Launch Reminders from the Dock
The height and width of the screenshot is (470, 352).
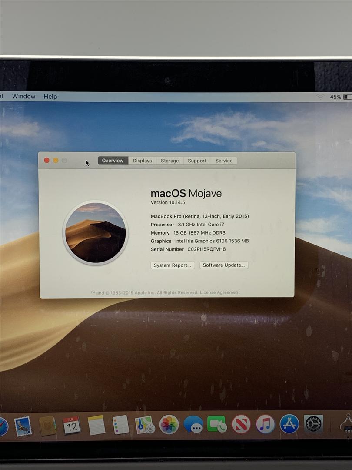coord(120,425)
